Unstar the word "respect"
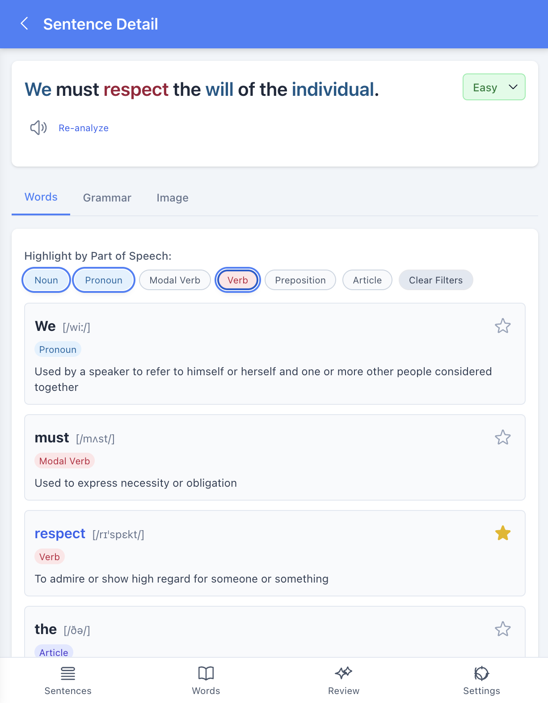The image size is (548, 703). (x=502, y=533)
